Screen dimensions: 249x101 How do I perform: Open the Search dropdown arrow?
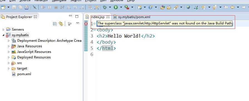181,7
